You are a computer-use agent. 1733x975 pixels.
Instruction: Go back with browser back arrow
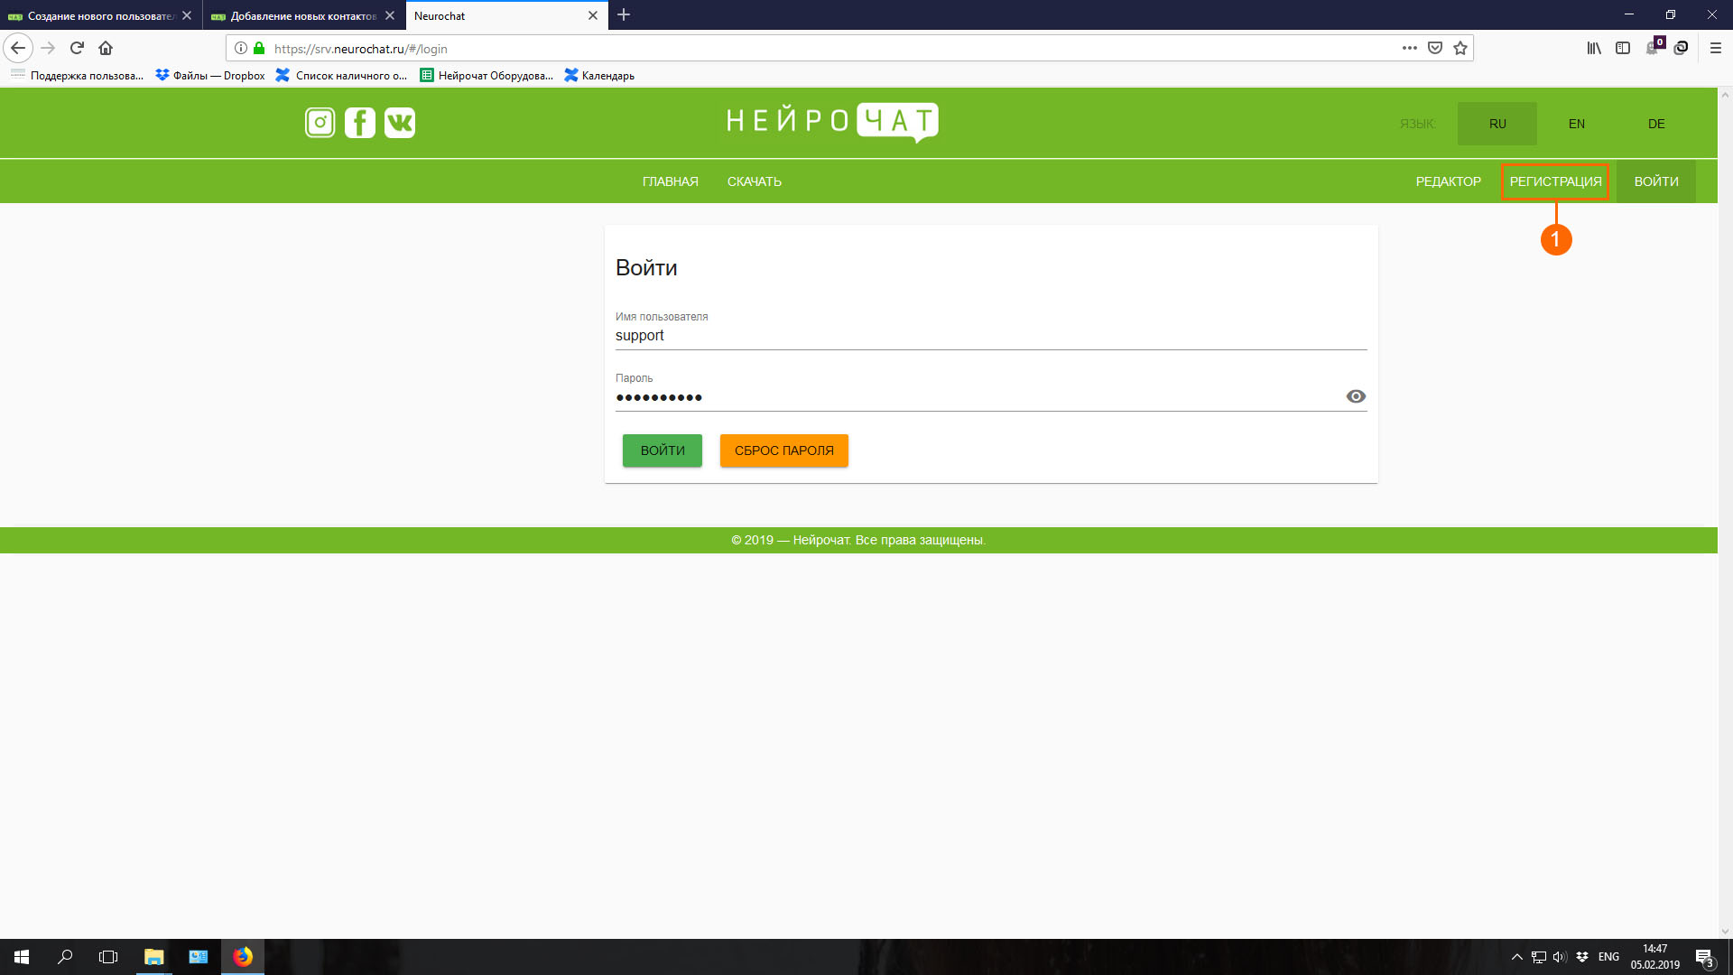pos(18,48)
